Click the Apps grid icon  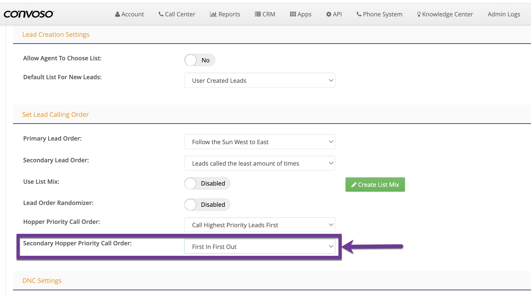click(293, 14)
